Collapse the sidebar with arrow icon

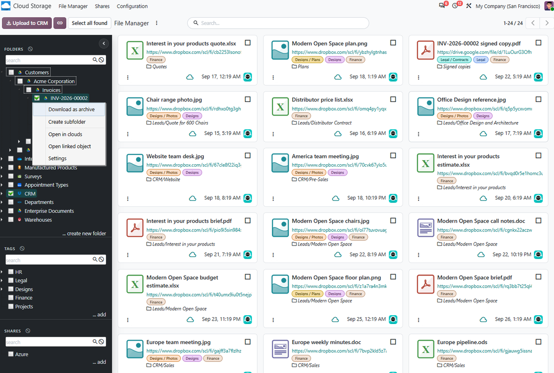click(103, 44)
